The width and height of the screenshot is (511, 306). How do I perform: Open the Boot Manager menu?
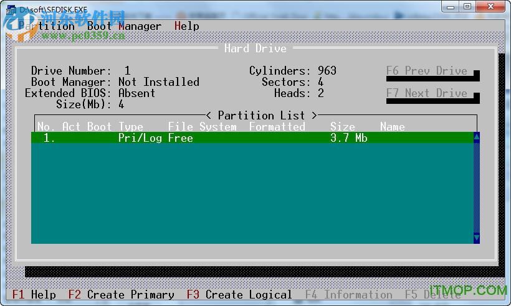[x=124, y=26]
